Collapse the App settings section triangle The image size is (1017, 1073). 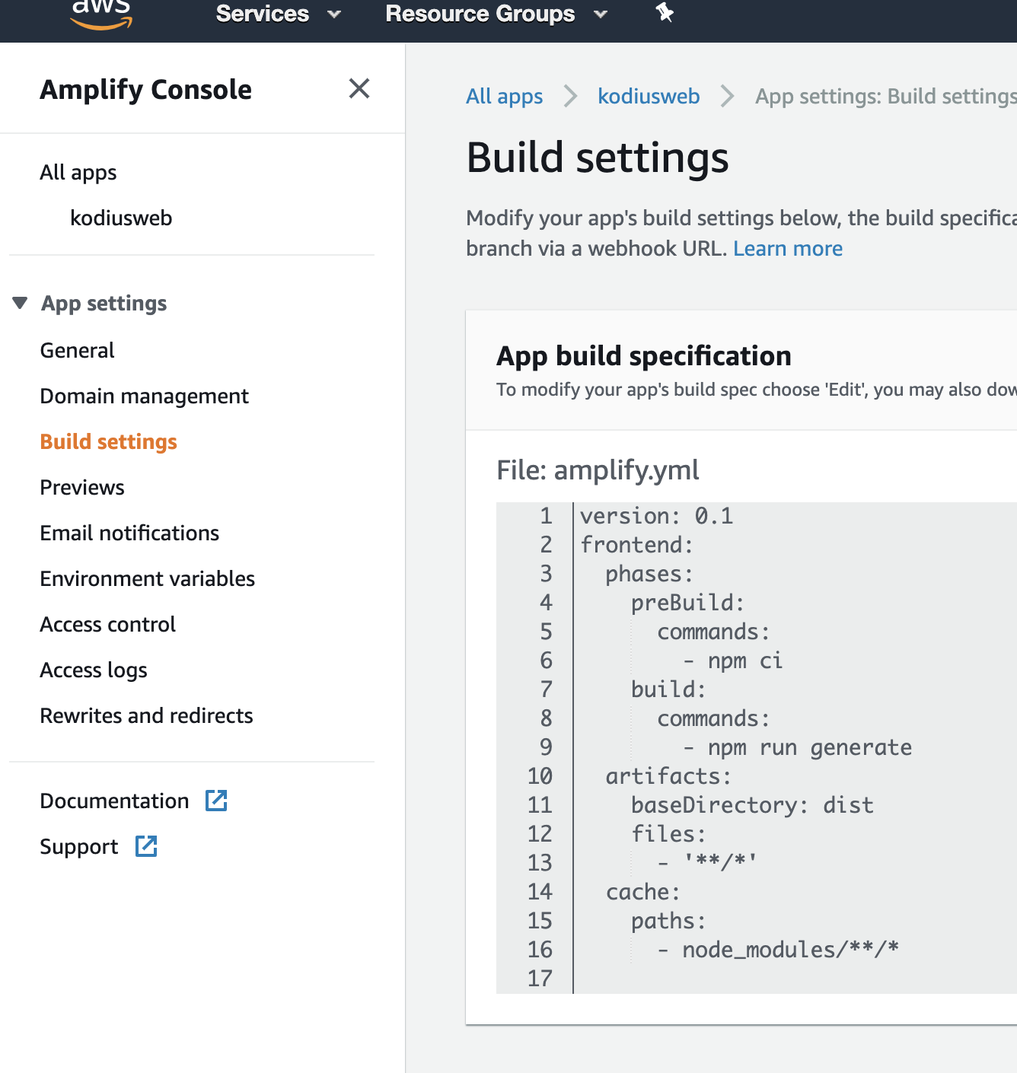tap(21, 303)
